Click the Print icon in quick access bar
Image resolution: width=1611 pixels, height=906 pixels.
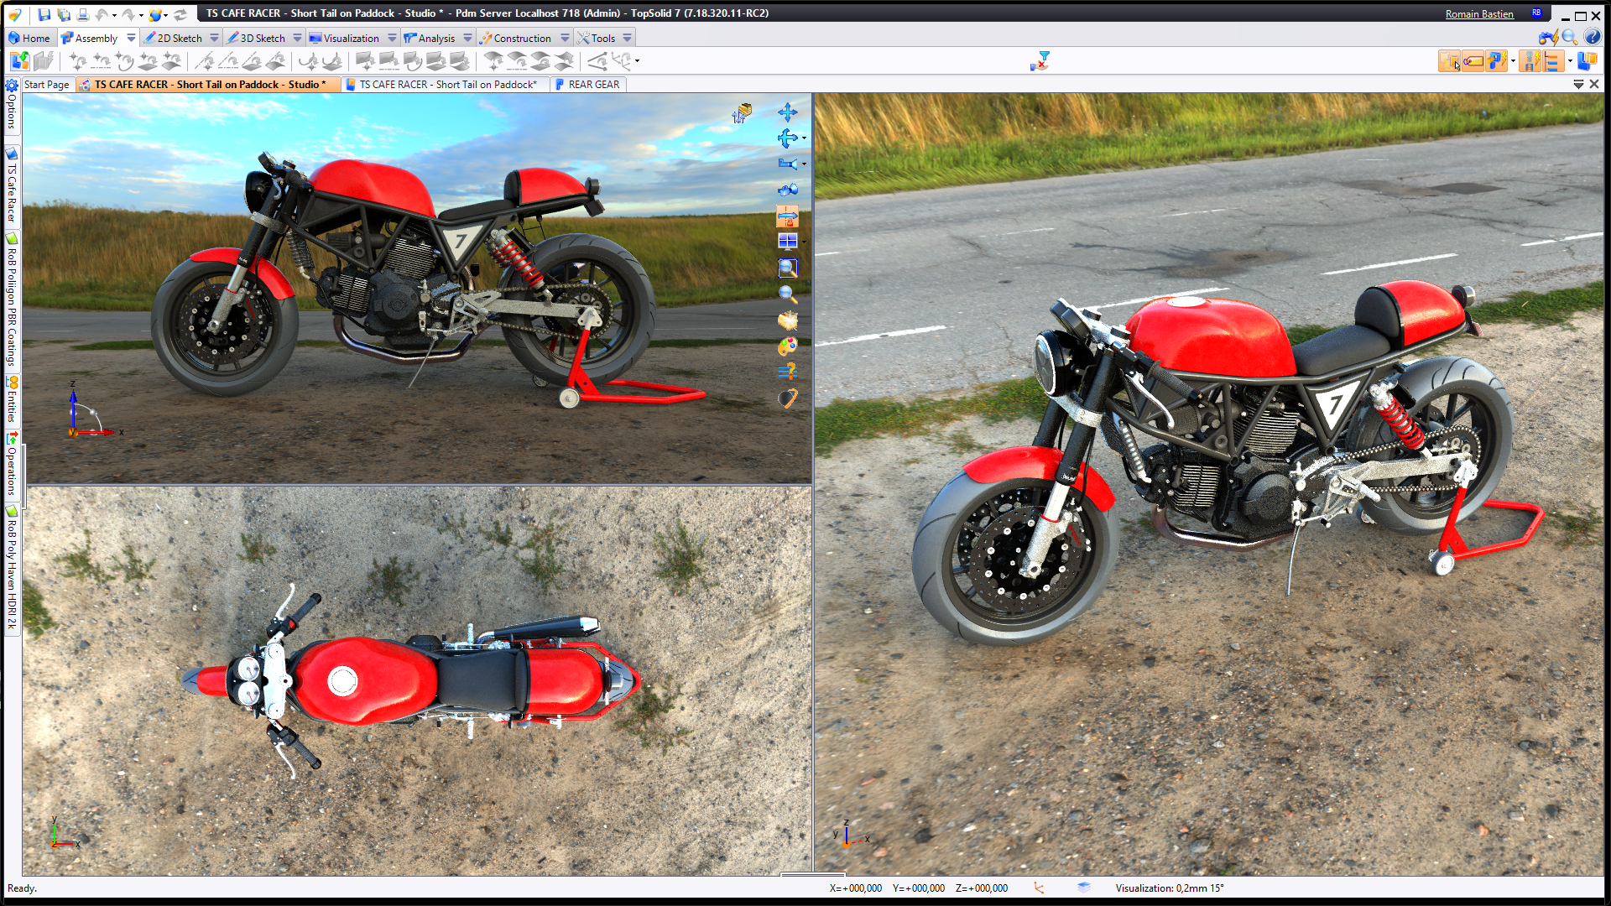click(82, 14)
